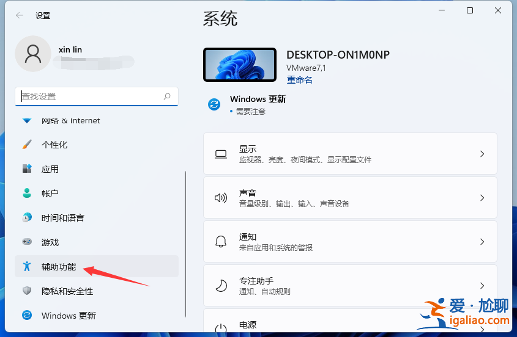Open the 声音 settings card
This screenshot has height=337, width=517.
350,197
